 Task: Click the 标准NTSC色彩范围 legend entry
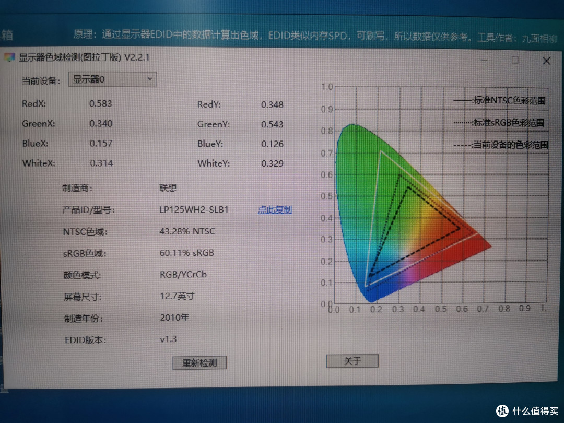(500, 100)
